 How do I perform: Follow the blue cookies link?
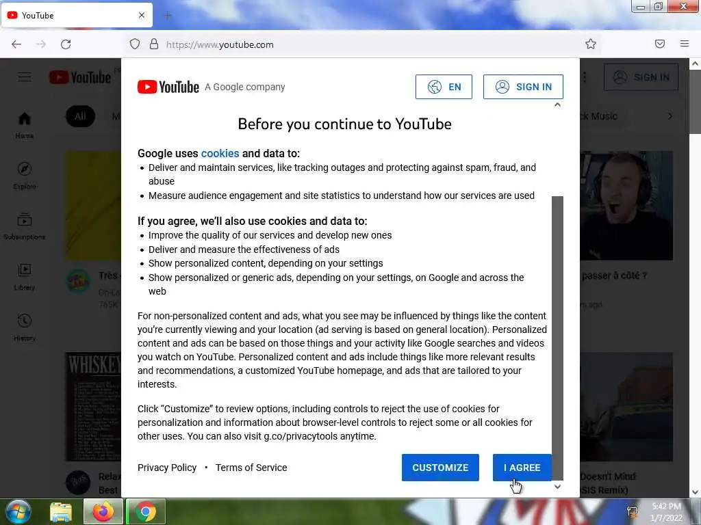tap(220, 153)
